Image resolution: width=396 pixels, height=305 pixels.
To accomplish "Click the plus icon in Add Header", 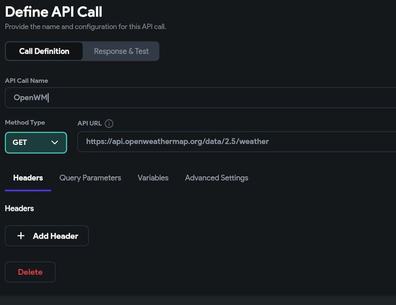I will [21, 236].
